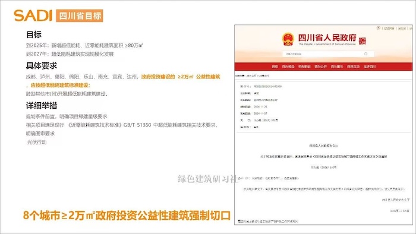Open the 政务互动 navigation tab

(x=353, y=67)
